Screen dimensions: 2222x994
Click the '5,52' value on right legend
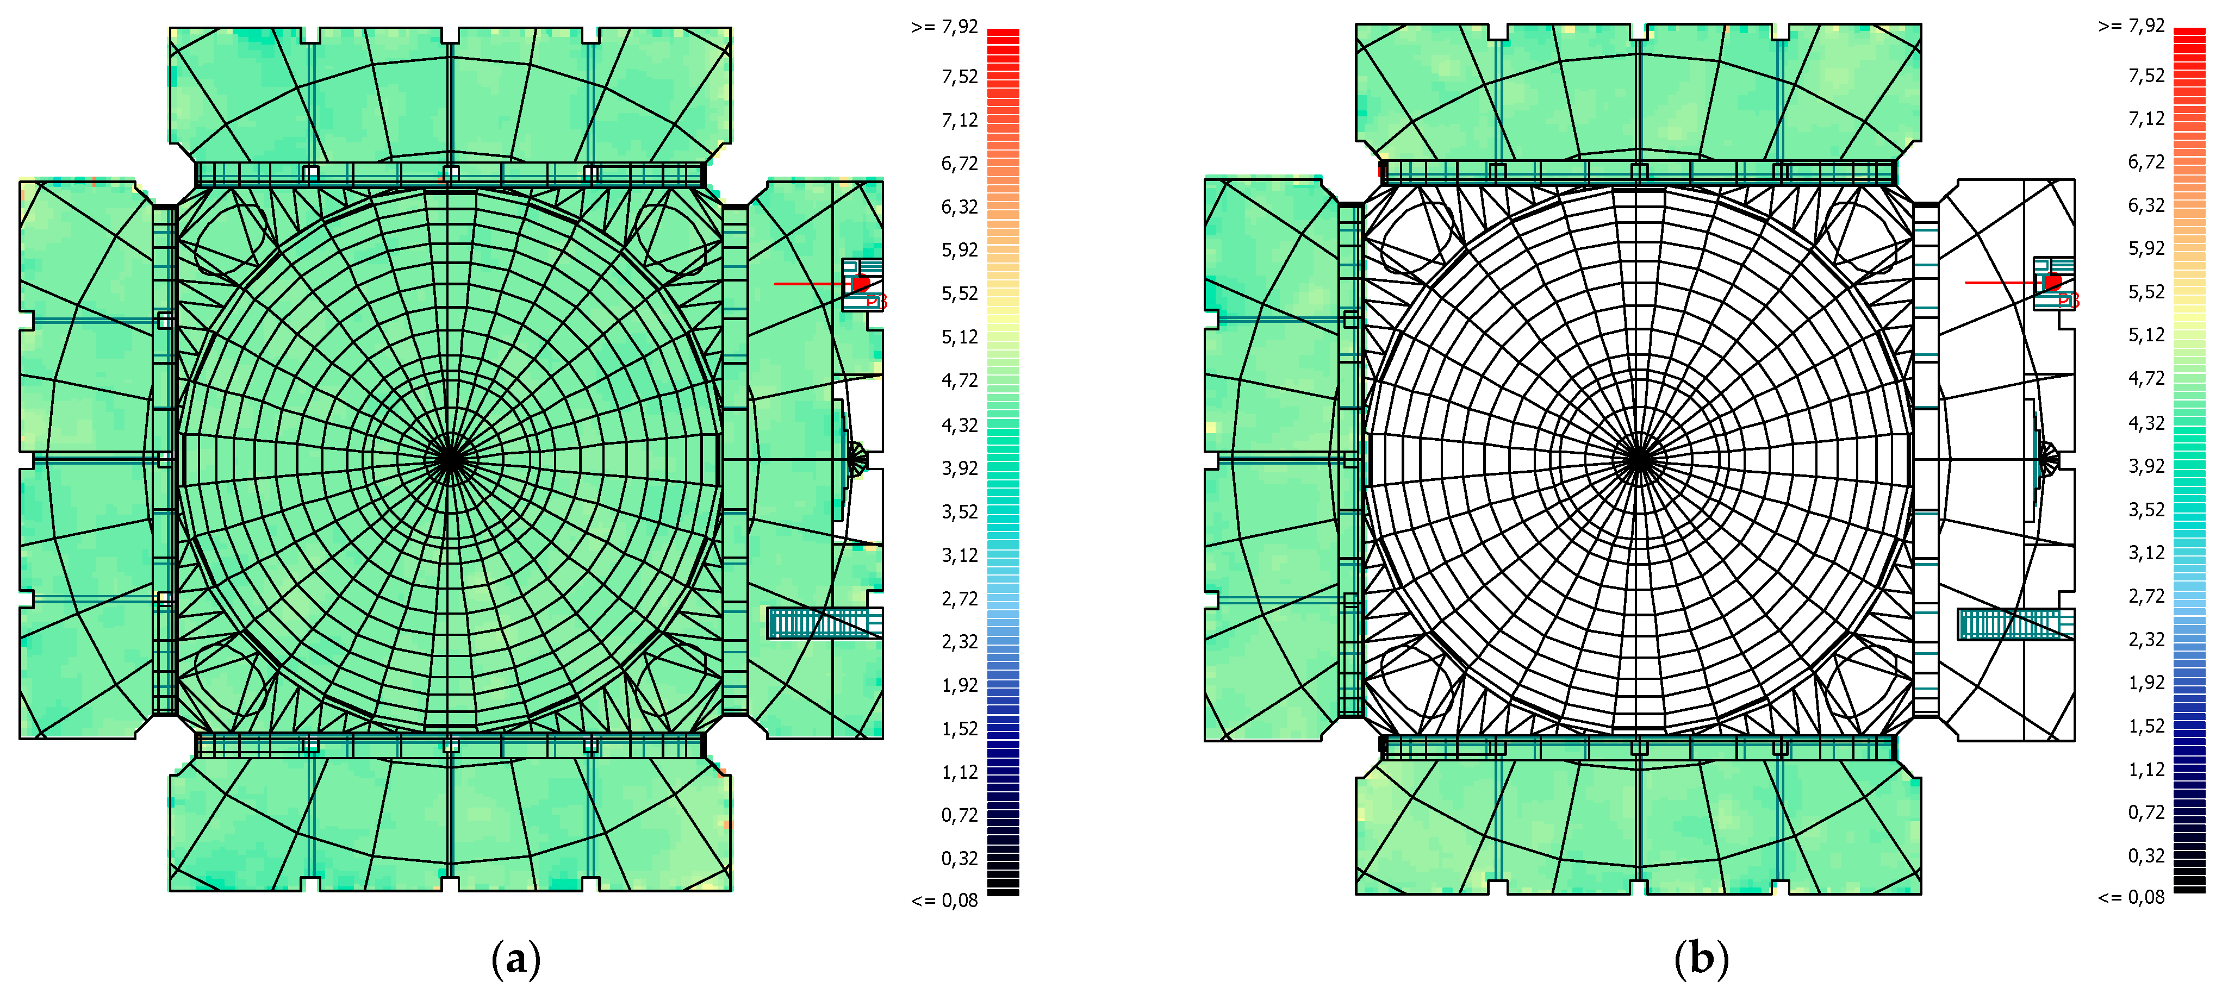tap(2146, 292)
